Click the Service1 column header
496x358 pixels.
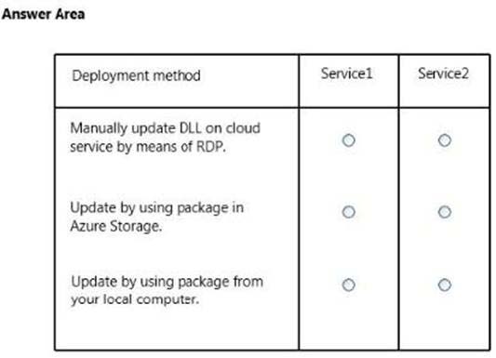pyautogui.click(x=347, y=73)
